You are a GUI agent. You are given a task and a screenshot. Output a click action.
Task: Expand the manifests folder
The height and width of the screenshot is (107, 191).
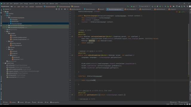(x=5, y=14)
